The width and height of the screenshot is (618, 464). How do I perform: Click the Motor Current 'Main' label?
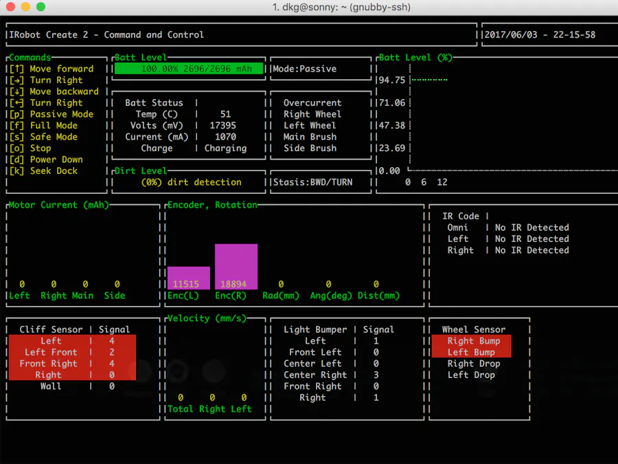tap(83, 296)
